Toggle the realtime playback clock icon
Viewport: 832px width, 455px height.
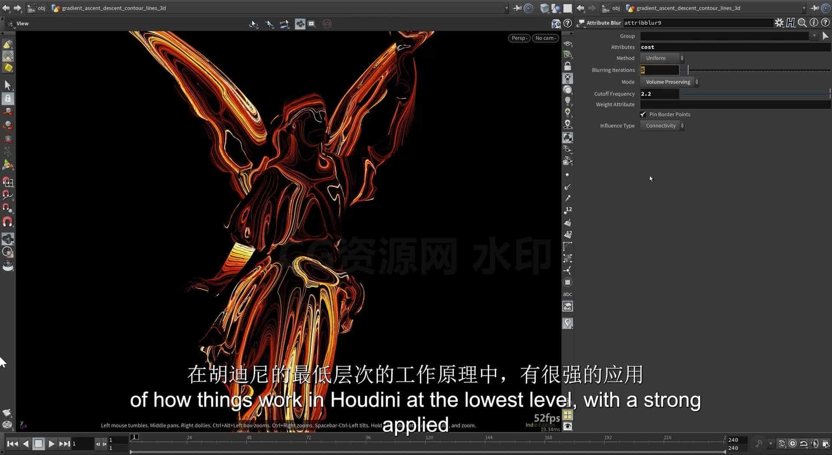(x=793, y=443)
